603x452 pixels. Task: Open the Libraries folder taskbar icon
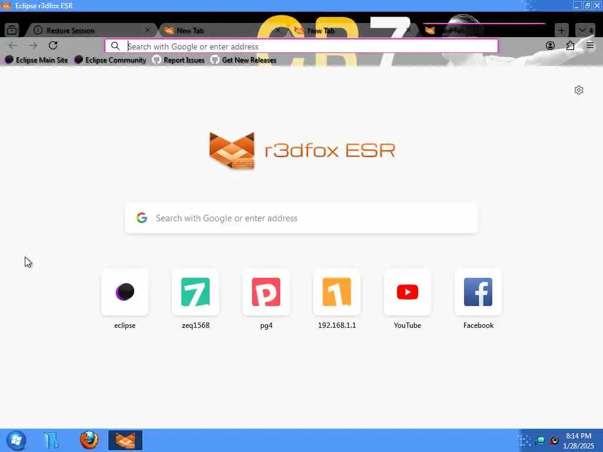[x=51, y=440]
